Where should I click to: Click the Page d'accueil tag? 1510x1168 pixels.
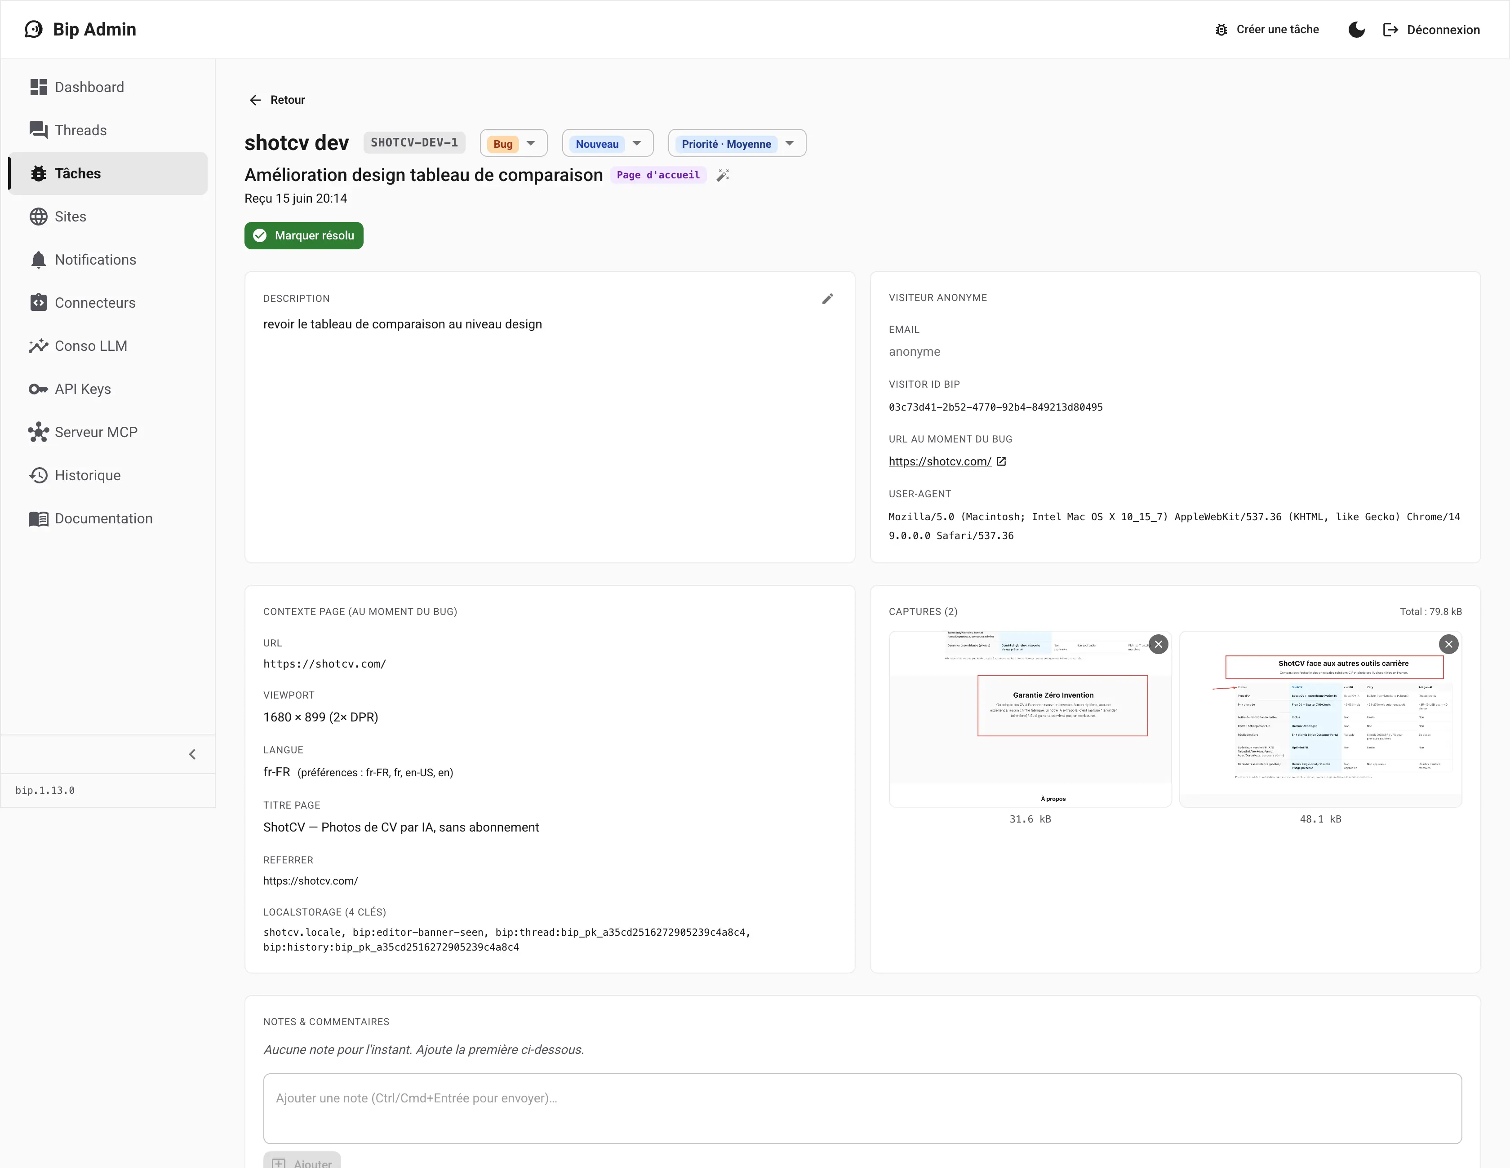pos(658,175)
